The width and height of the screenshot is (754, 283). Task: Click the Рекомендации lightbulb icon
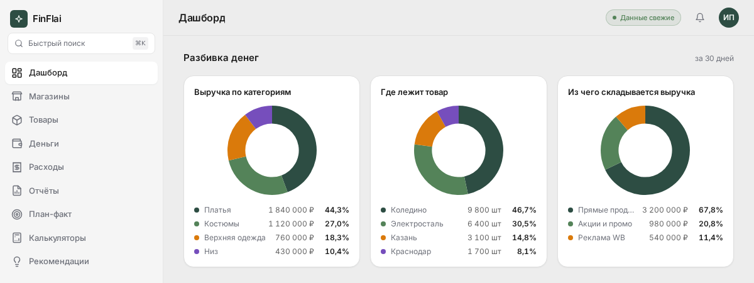pos(17,262)
